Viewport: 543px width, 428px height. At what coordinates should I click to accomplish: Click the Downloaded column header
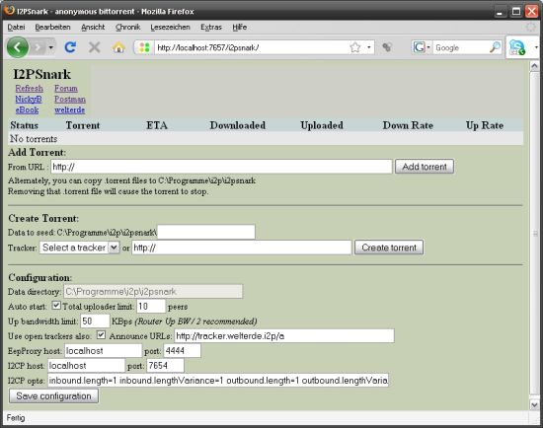(x=238, y=125)
